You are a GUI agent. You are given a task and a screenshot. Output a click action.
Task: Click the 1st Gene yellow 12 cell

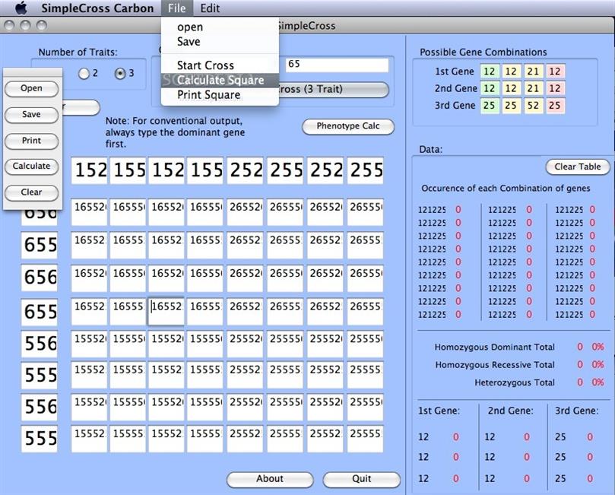coord(511,71)
